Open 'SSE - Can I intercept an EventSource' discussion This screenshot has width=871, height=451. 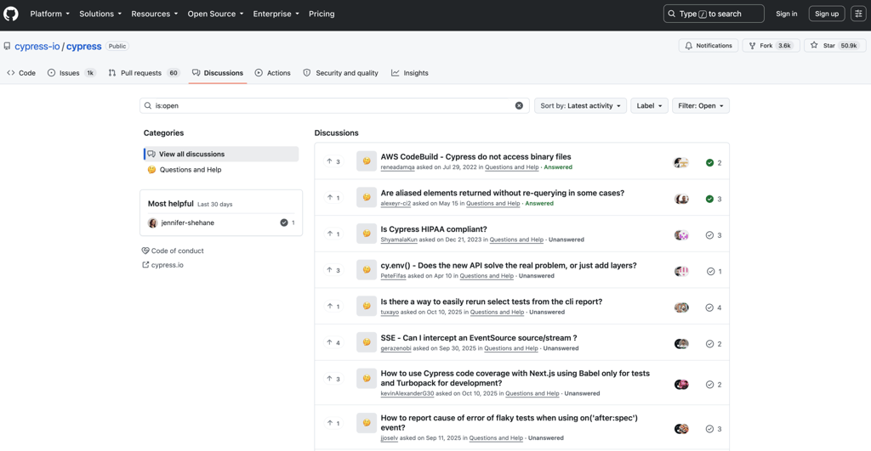[x=479, y=338]
